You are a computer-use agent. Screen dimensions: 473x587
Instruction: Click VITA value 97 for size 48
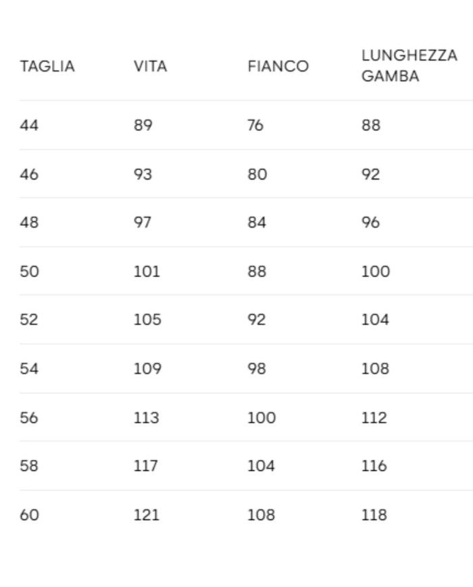click(143, 222)
